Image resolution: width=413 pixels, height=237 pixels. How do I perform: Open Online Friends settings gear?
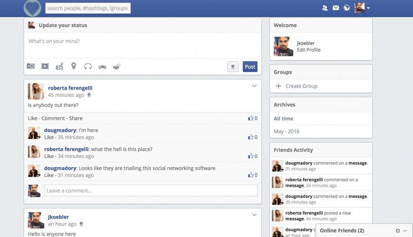point(398,231)
